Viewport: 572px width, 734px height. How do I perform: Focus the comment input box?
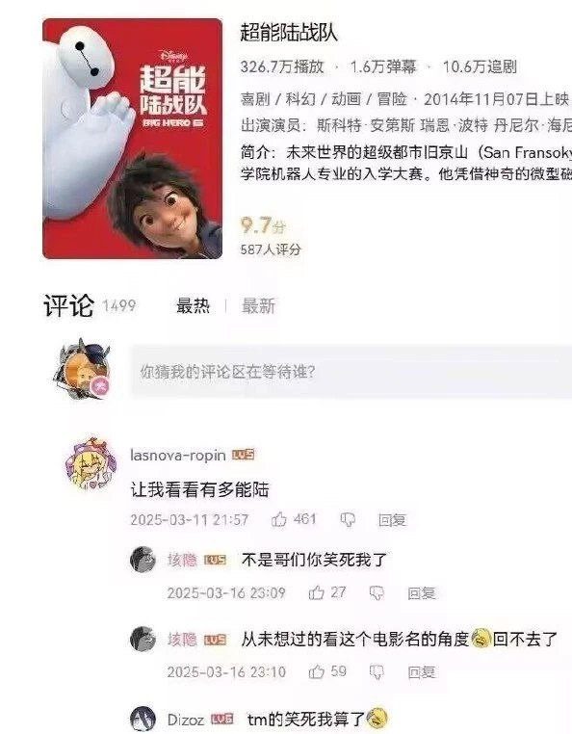pyautogui.click(x=351, y=372)
